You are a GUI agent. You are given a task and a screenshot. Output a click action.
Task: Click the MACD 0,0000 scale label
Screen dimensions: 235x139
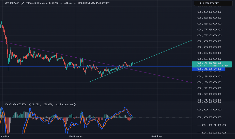[209, 117]
